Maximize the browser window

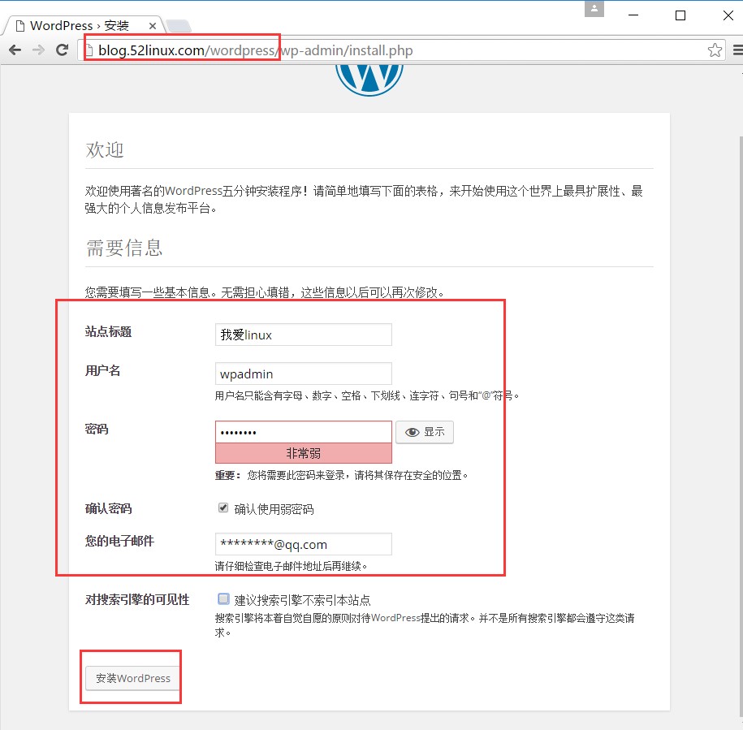tap(680, 15)
